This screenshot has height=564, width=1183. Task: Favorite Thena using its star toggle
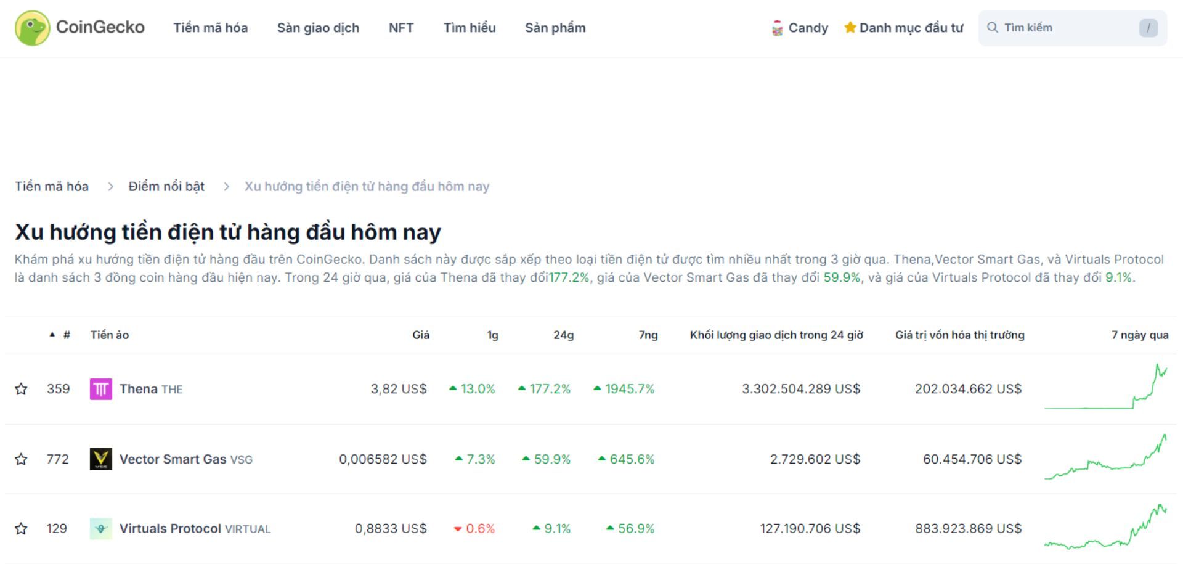[22, 389]
